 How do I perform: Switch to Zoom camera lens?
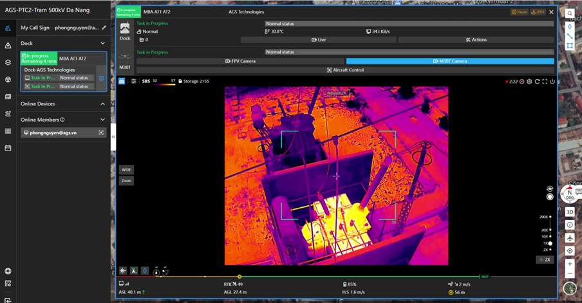tap(126, 181)
